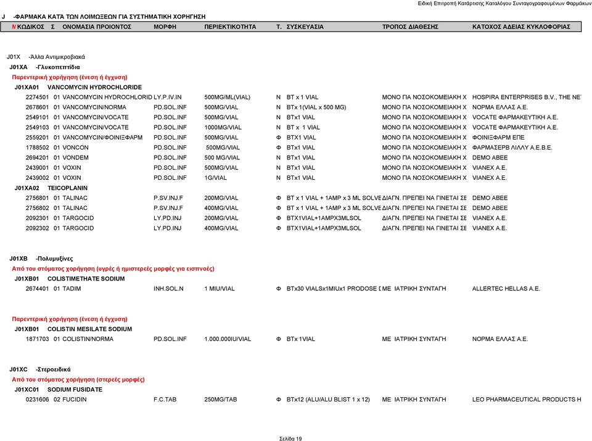The width and height of the screenshot is (592, 441).
Task: Click the ΚΑΤΟΧΟΣ ΑΔΕΙΑΣ ΚΥΚΛΟΦΟΡΙΑΣ column header
Action: [521, 27]
